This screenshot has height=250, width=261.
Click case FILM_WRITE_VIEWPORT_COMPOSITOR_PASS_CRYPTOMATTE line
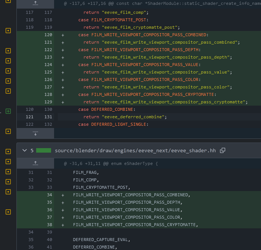[147, 94]
